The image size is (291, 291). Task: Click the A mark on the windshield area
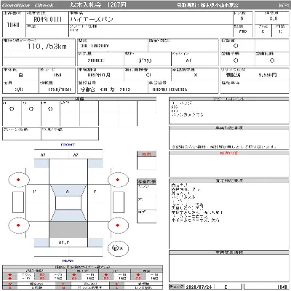pos(68,191)
